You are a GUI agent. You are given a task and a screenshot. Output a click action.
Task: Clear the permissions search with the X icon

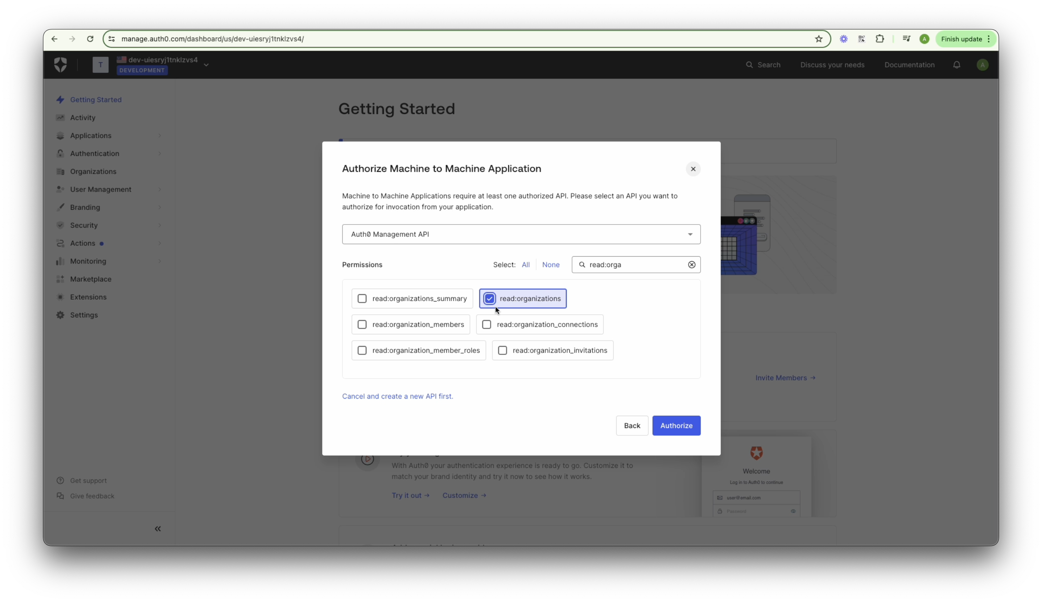691,265
